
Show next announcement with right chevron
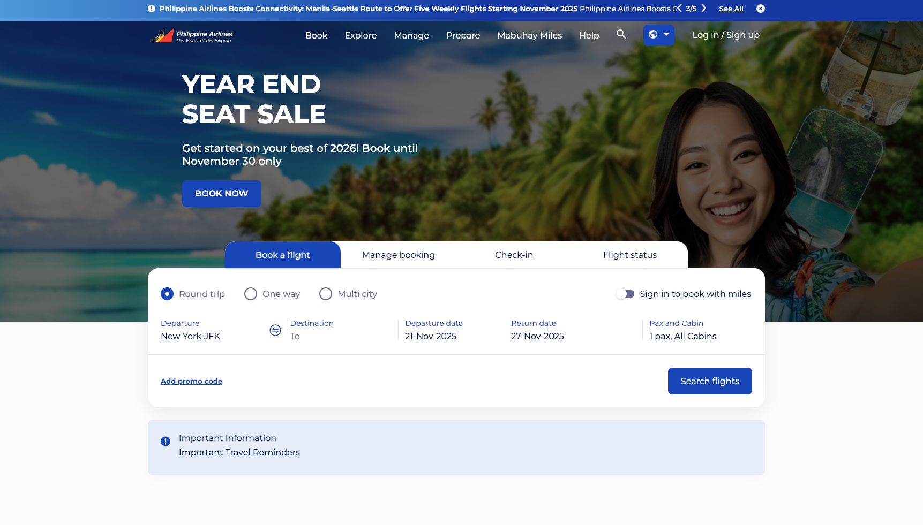(x=704, y=9)
